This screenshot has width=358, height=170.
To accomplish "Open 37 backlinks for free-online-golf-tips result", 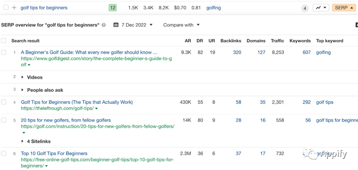I will click(x=238, y=153).
